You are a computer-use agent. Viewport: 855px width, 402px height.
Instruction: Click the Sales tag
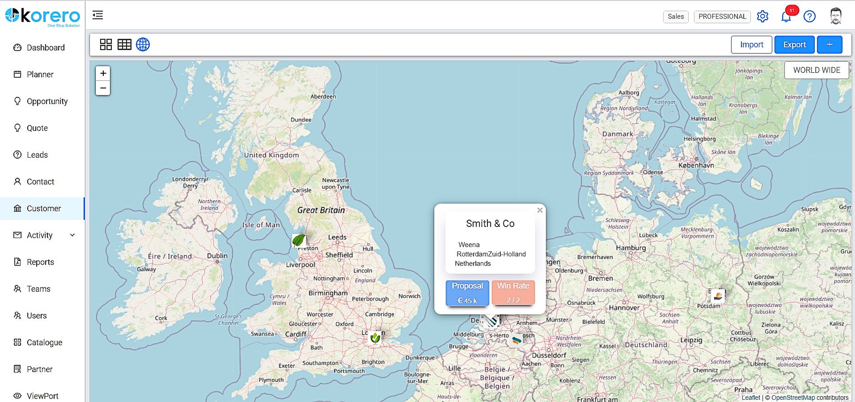tap(676, 17)
